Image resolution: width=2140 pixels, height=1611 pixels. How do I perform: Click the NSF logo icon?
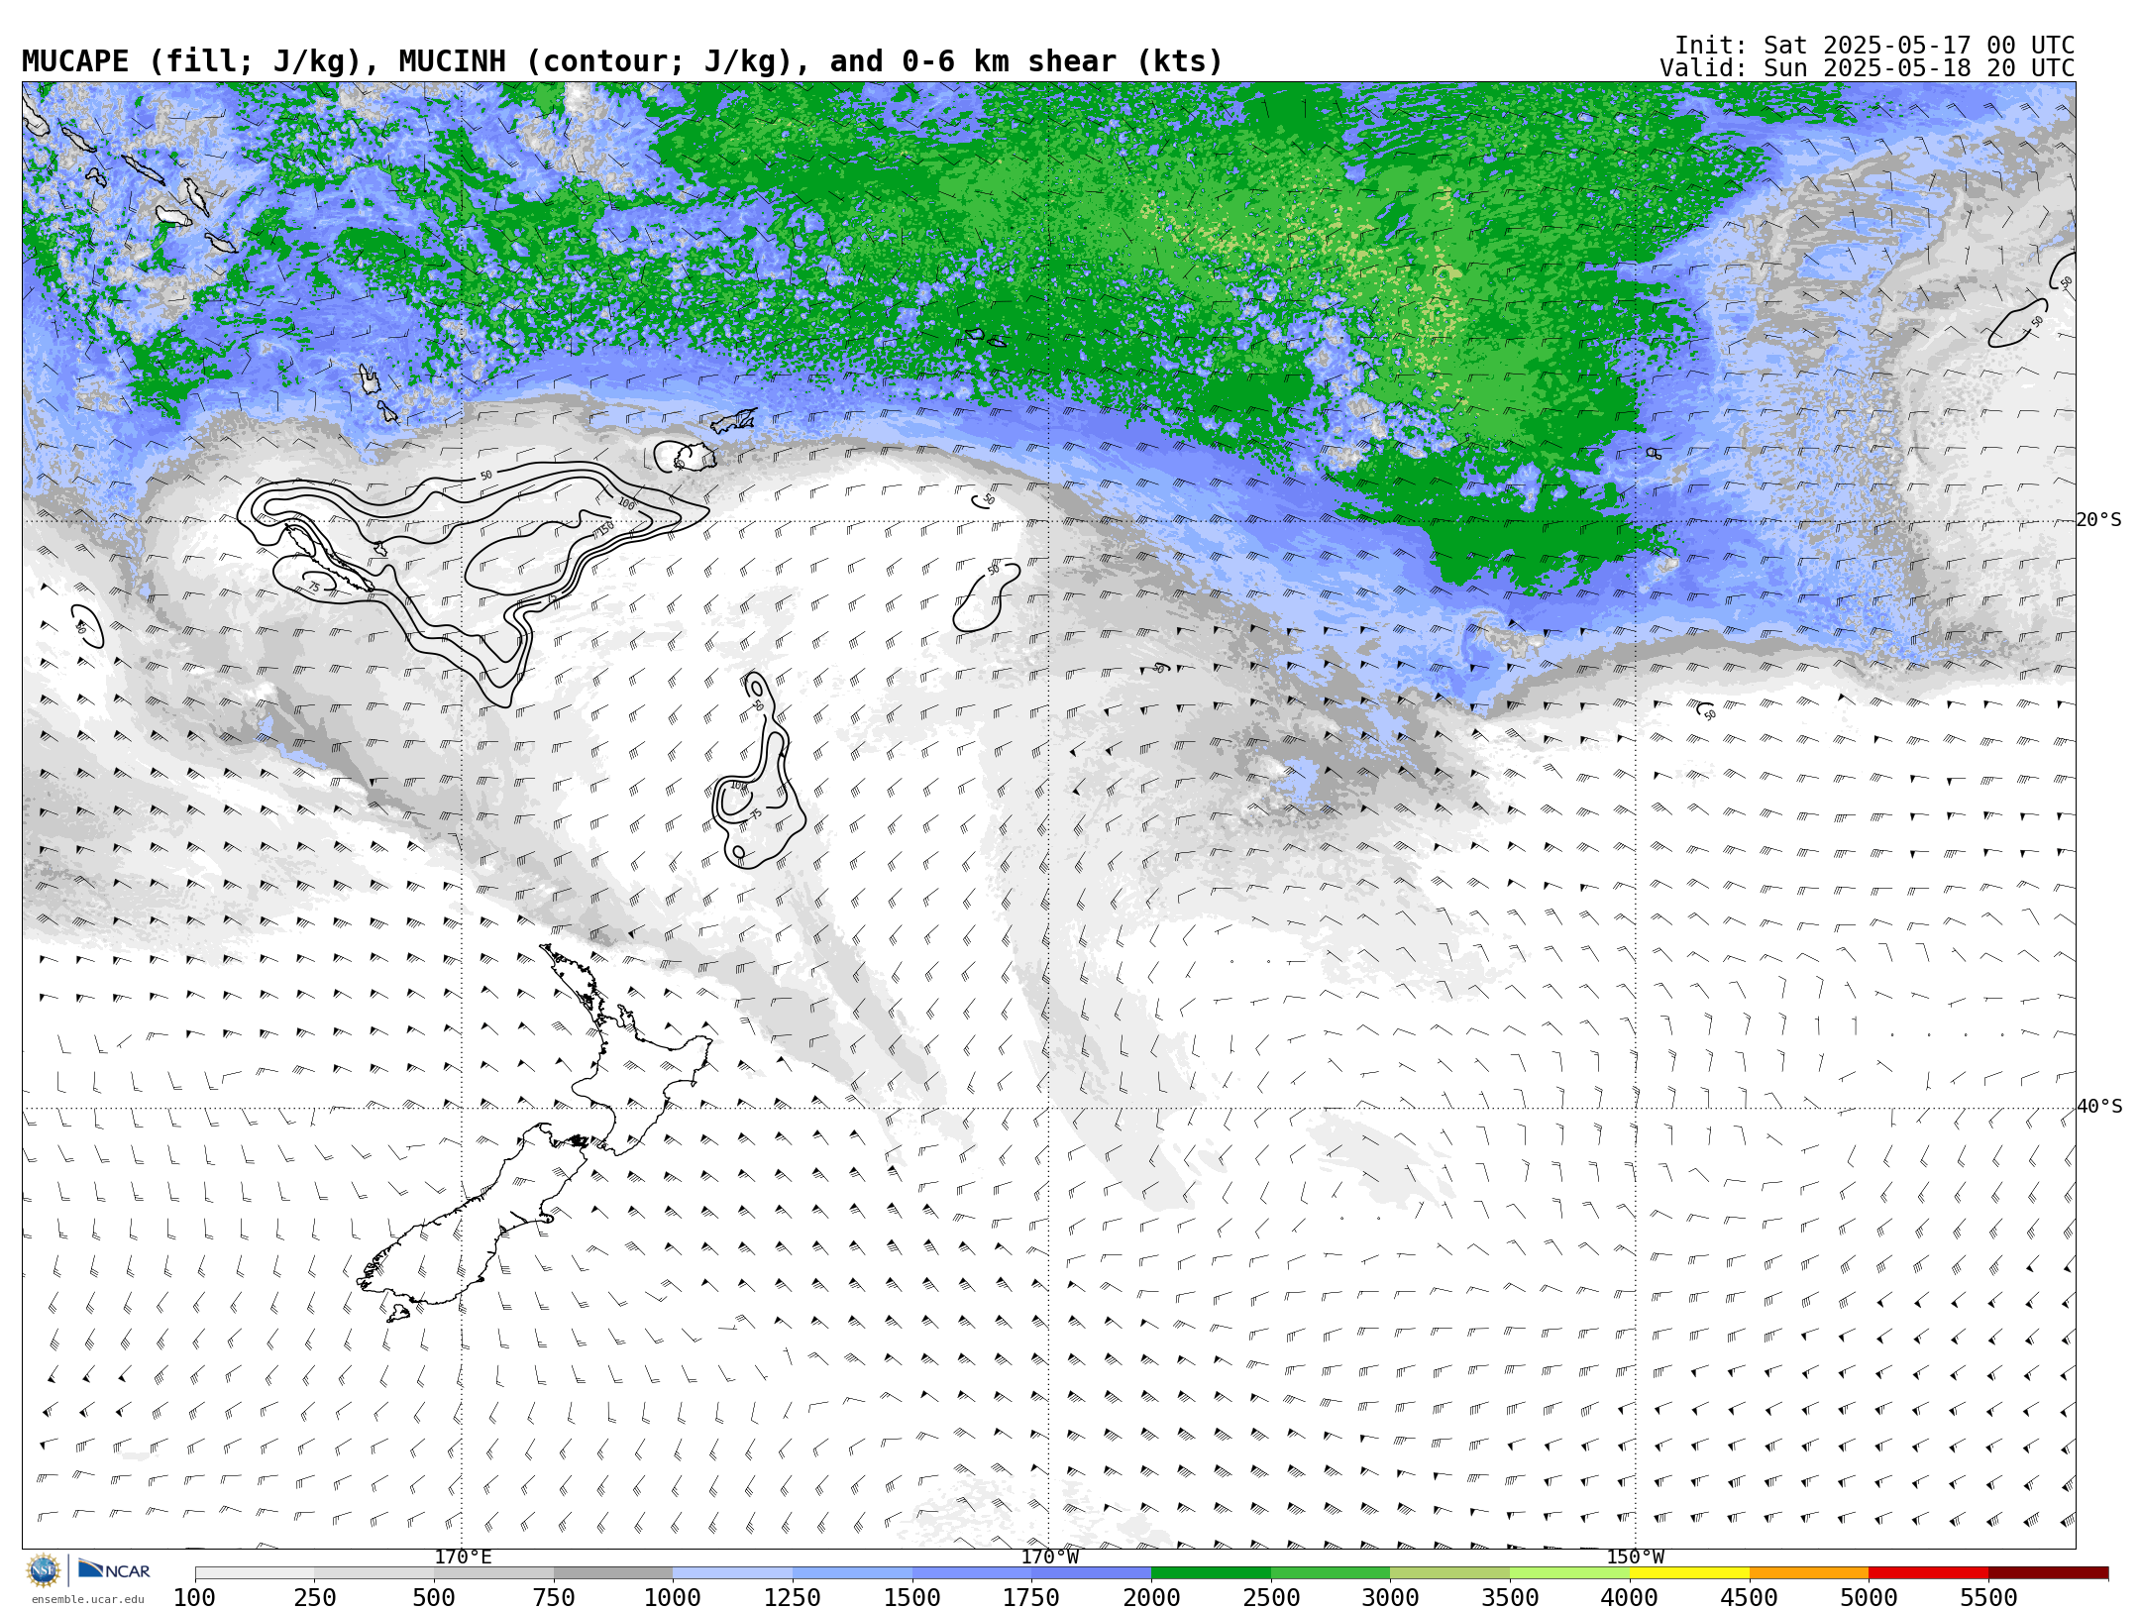coord(44,1570)
